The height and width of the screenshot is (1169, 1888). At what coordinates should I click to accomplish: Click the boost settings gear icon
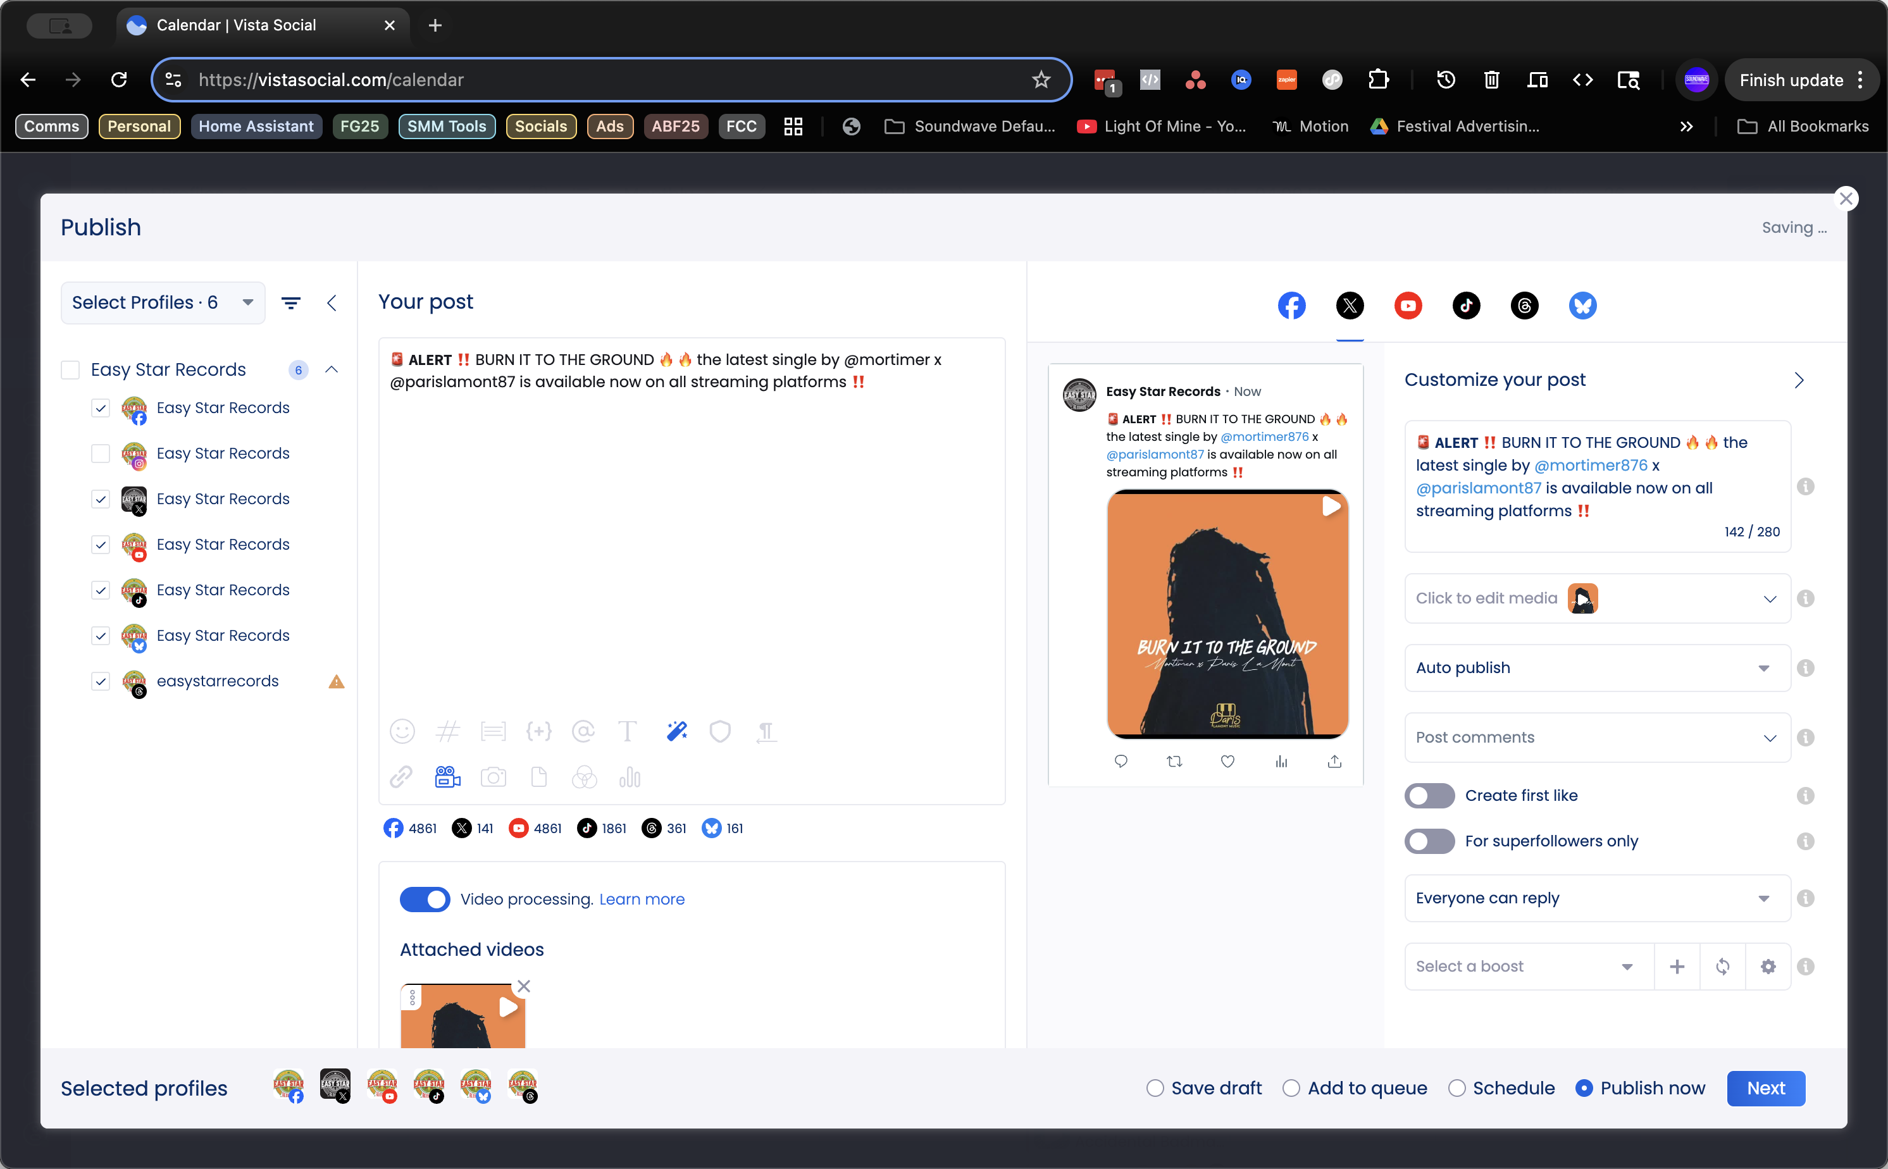coord(1768,967)
